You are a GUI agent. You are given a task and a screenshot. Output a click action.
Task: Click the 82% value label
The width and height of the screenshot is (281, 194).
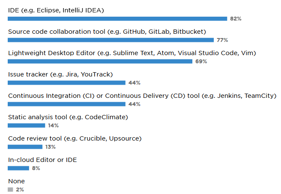tap(236, 19)
